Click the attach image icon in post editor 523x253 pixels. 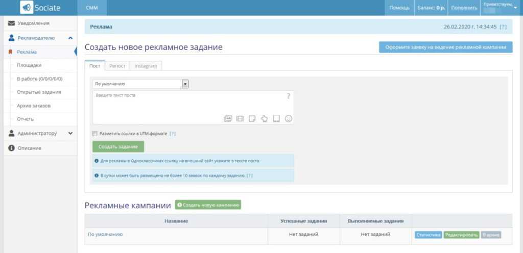[x=228, y=119]
